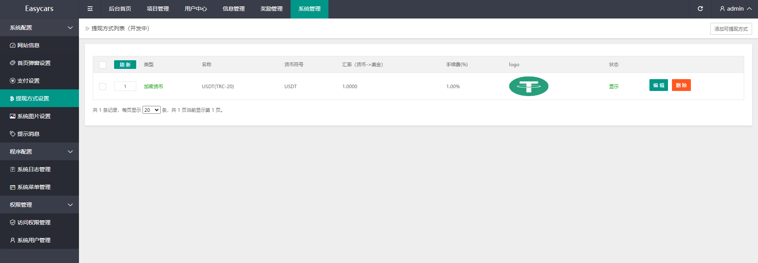
Task: Click the 访问权限管理 shield icon
Action: point(13,223)
